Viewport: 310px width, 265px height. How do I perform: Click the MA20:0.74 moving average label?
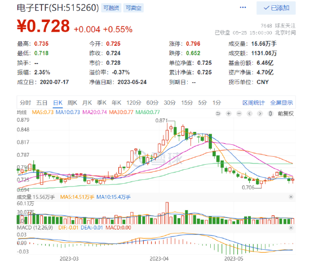tap(95, 112)
